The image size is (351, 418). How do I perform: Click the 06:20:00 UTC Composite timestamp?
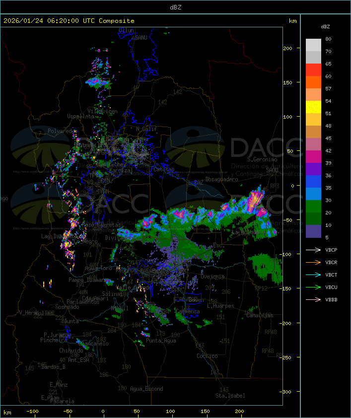point(69,21)
